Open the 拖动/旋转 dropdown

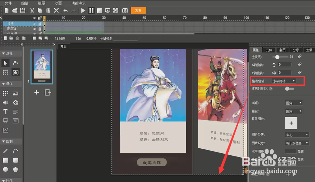284,81
